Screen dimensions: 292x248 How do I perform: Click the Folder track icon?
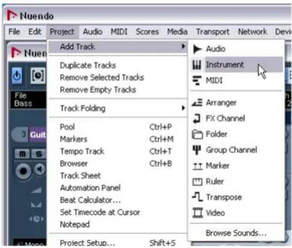click(197, 134)
